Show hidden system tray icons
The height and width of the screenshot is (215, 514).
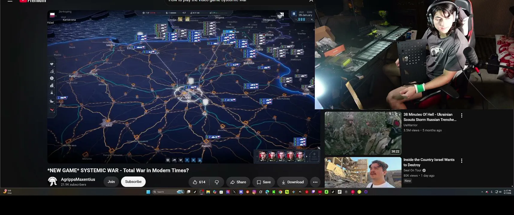tap(482, 192)
